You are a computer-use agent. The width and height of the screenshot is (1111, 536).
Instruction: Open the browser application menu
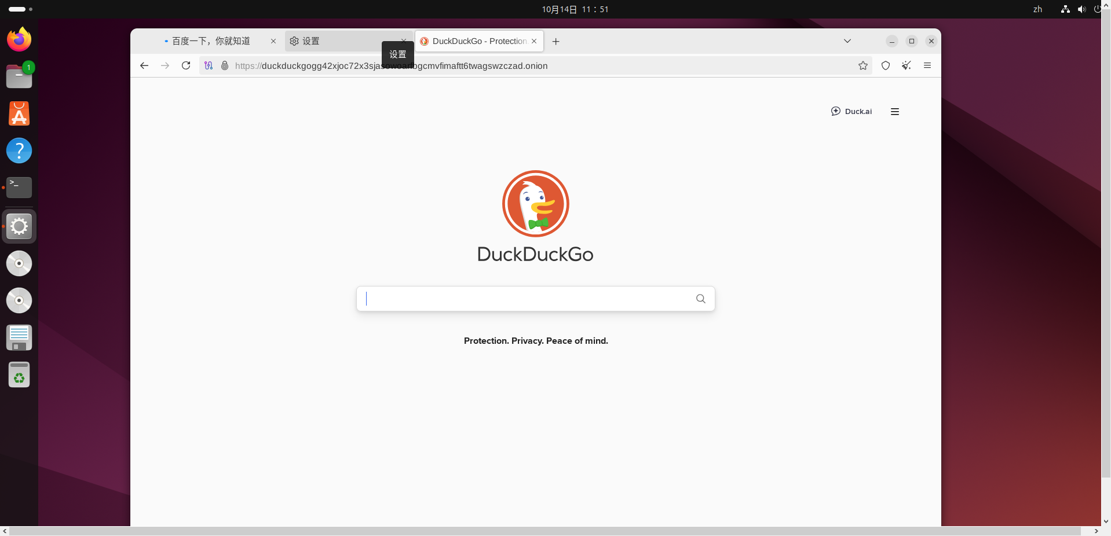(x=927, y=65)
